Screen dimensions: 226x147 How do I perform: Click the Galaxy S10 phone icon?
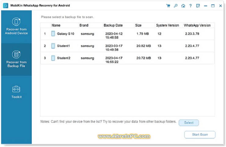click(53, 33)
